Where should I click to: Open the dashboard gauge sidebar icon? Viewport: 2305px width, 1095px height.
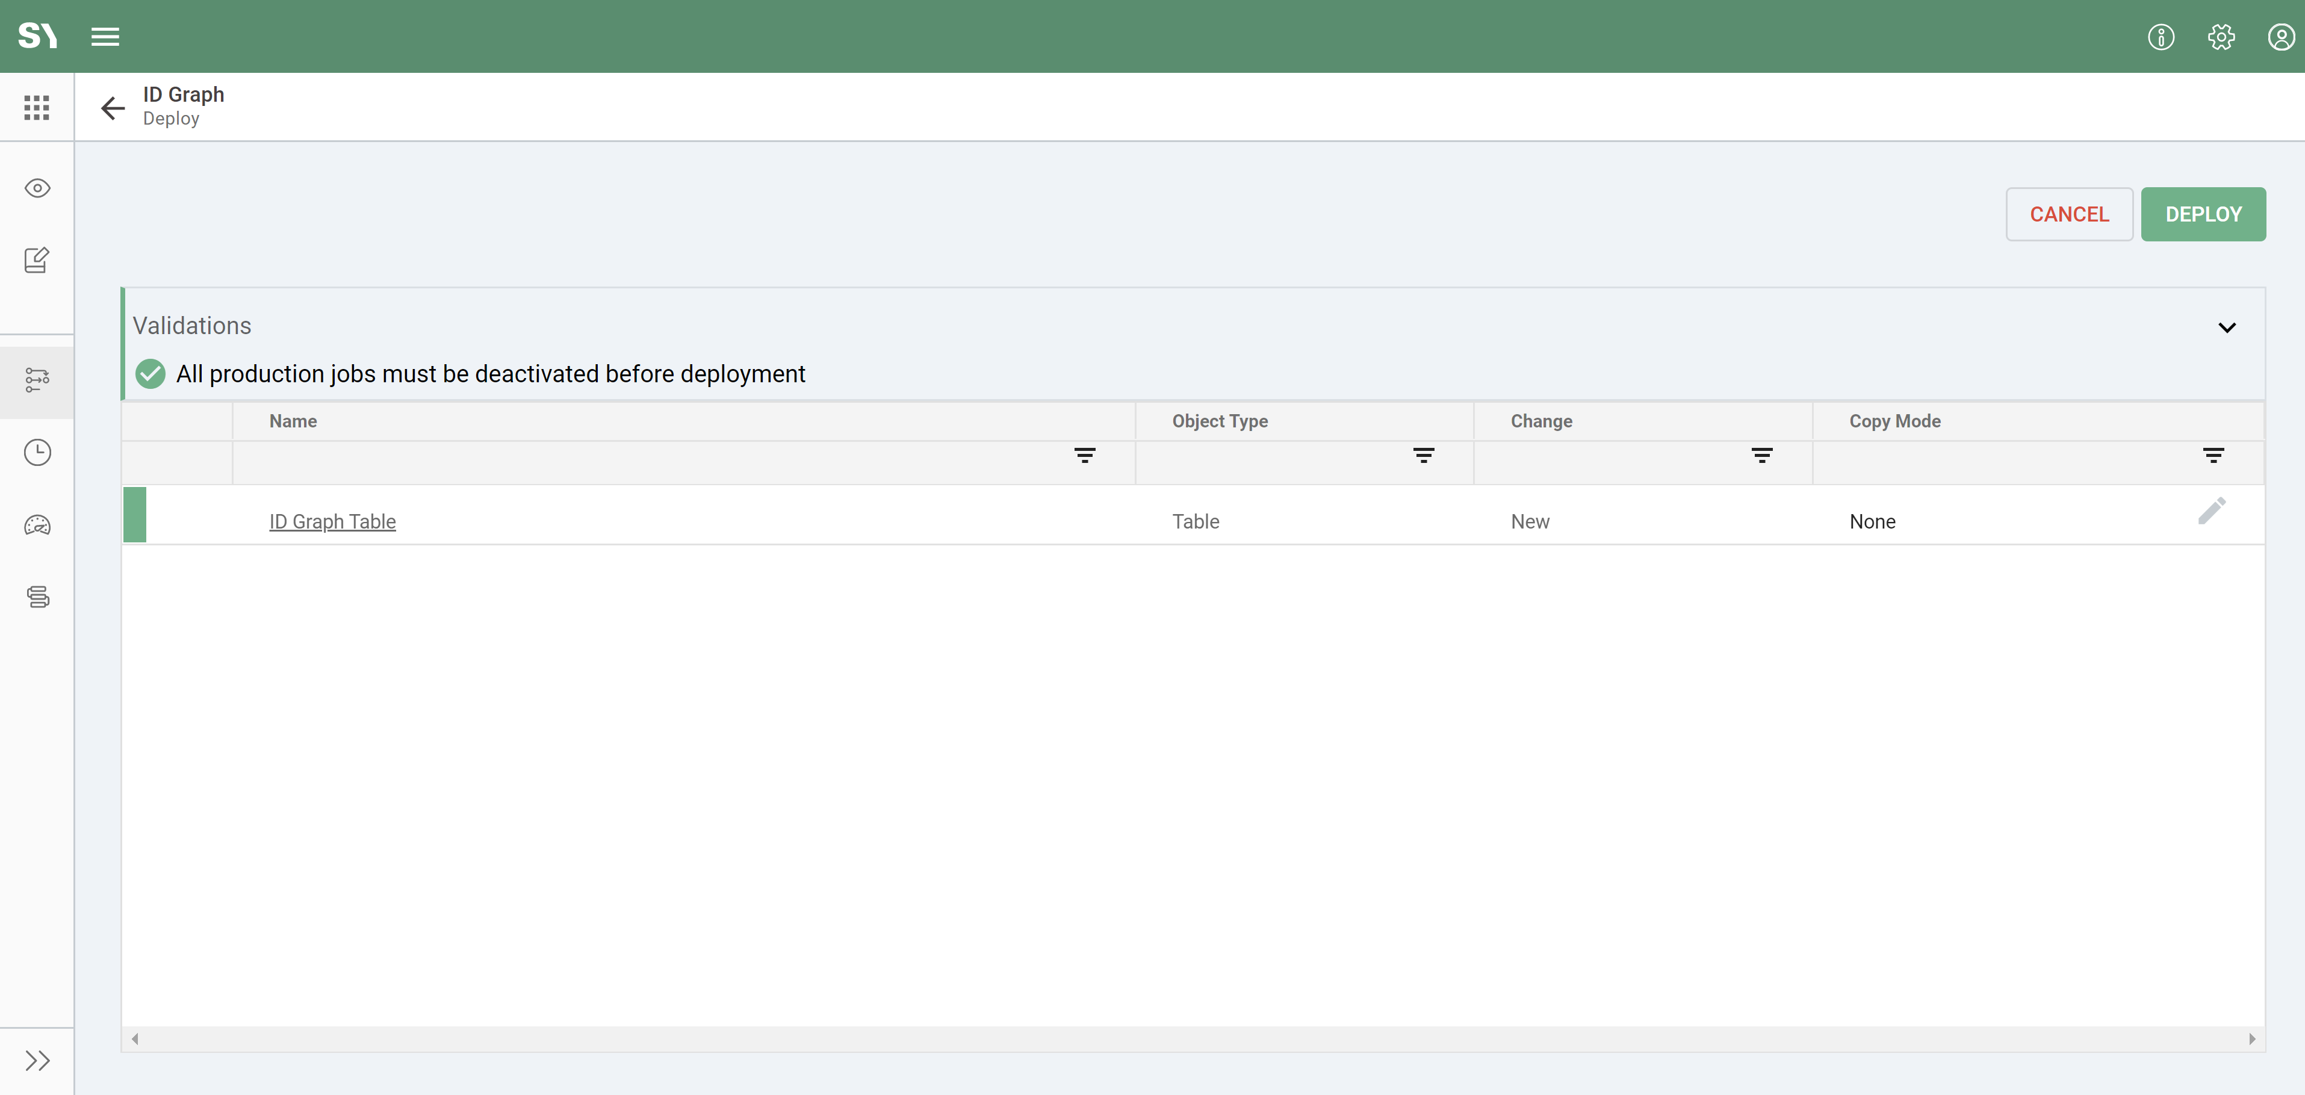[37, 525]
